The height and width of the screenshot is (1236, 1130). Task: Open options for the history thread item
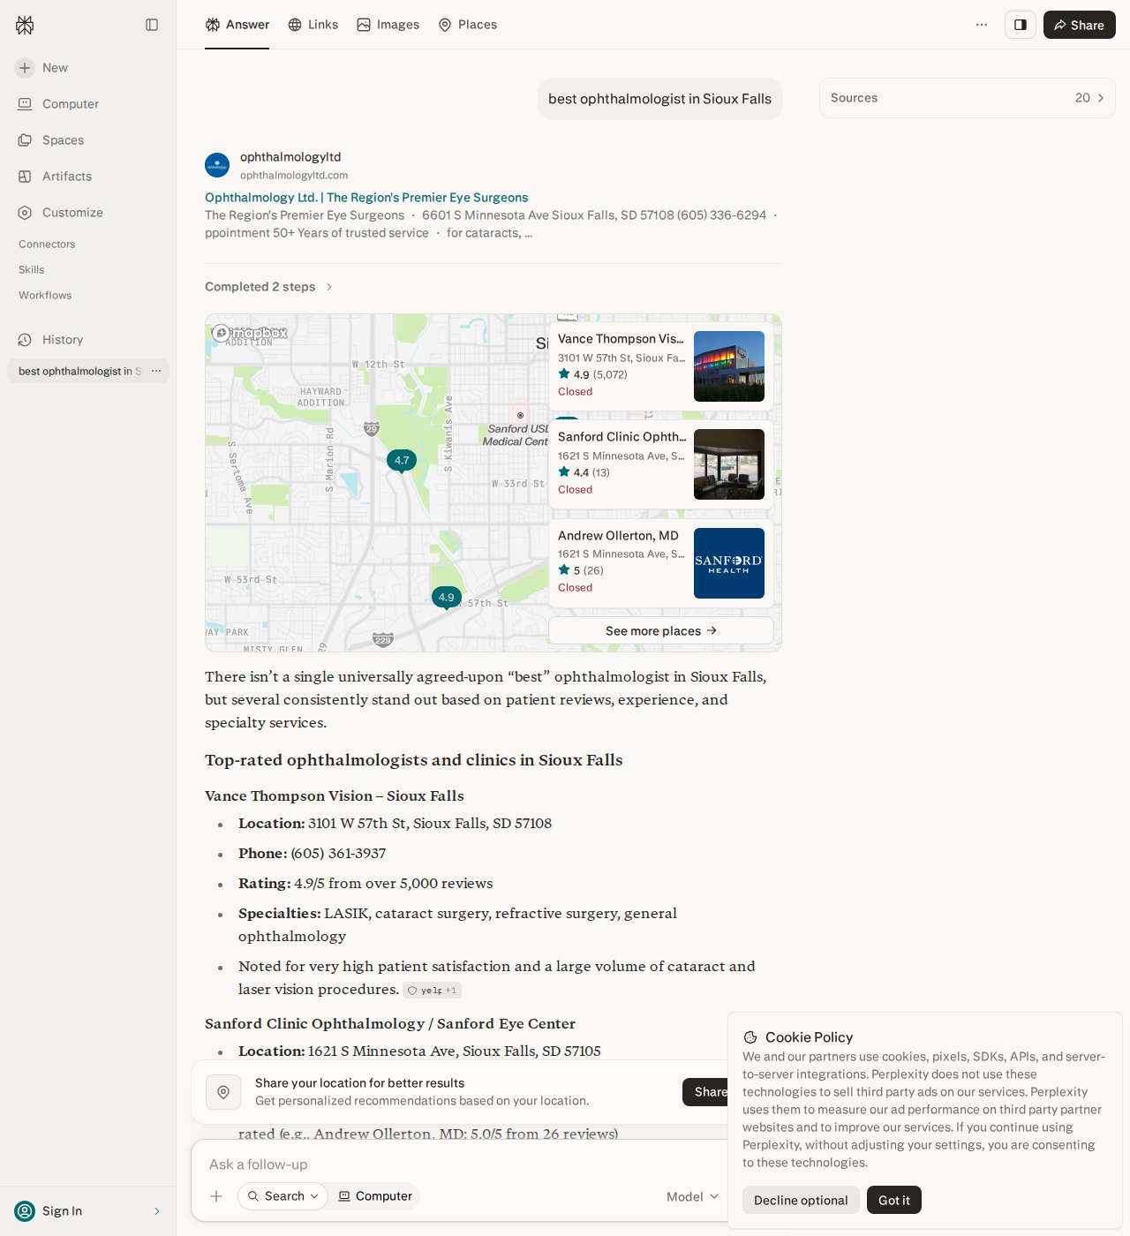(156, 371)
